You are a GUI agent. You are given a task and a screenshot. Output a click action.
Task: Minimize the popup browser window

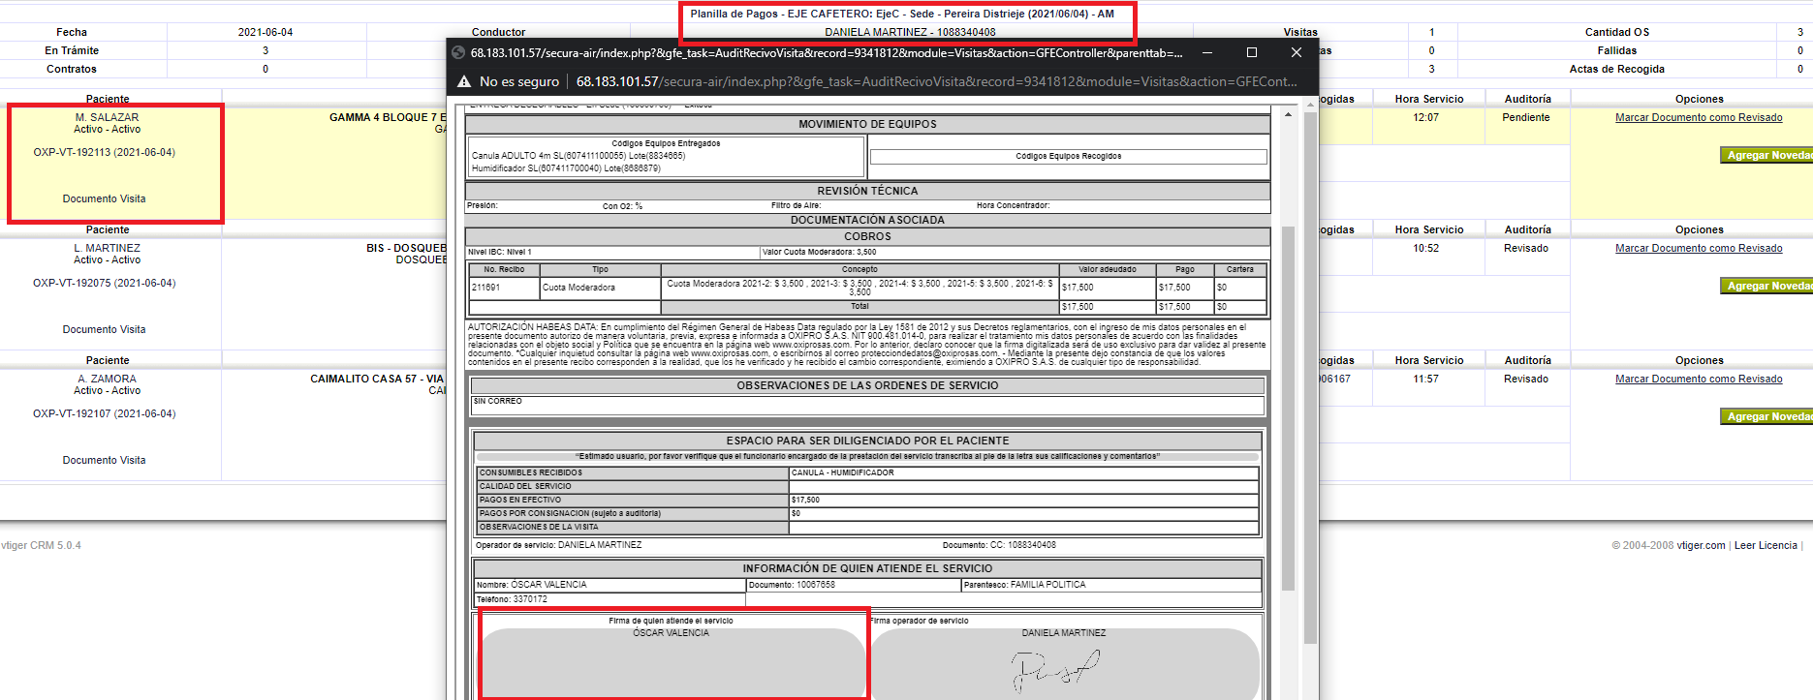pyautogui.click(x=1207, y=52)
